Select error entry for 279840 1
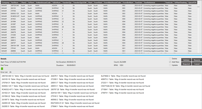The height and width of the screenshot is (109, 202). (72, 106)
